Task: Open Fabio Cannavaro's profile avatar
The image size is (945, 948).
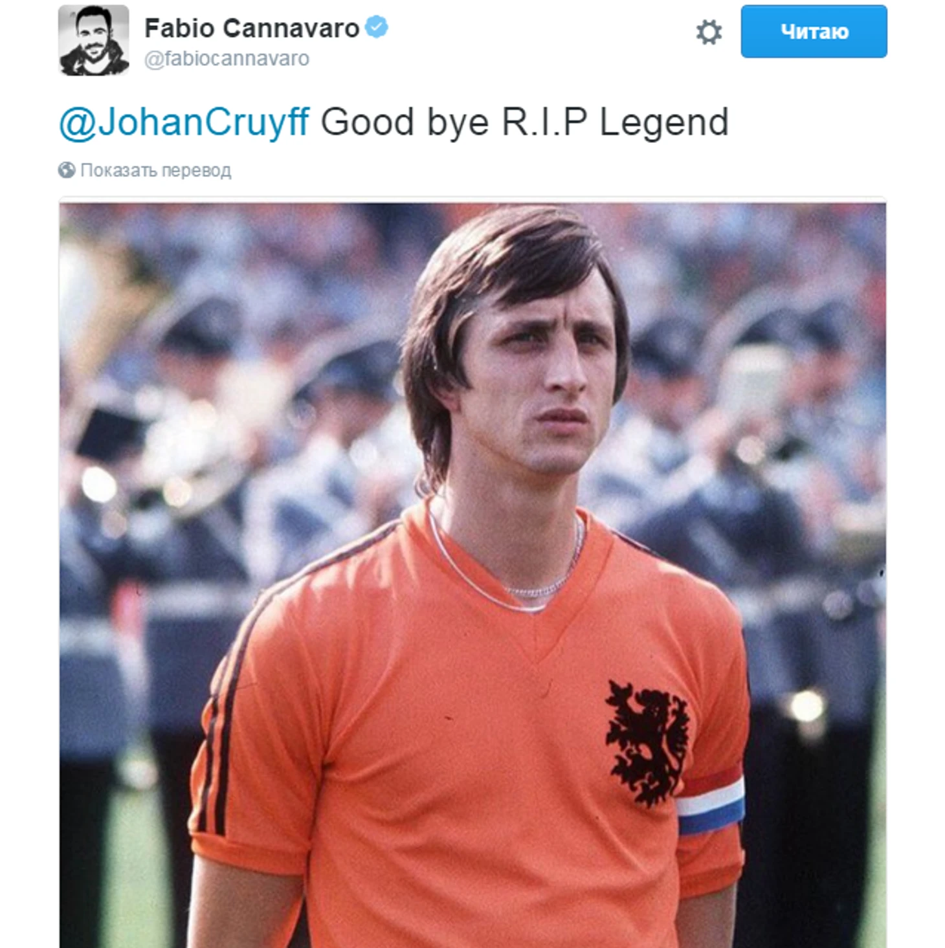Action: click(94, 40)
